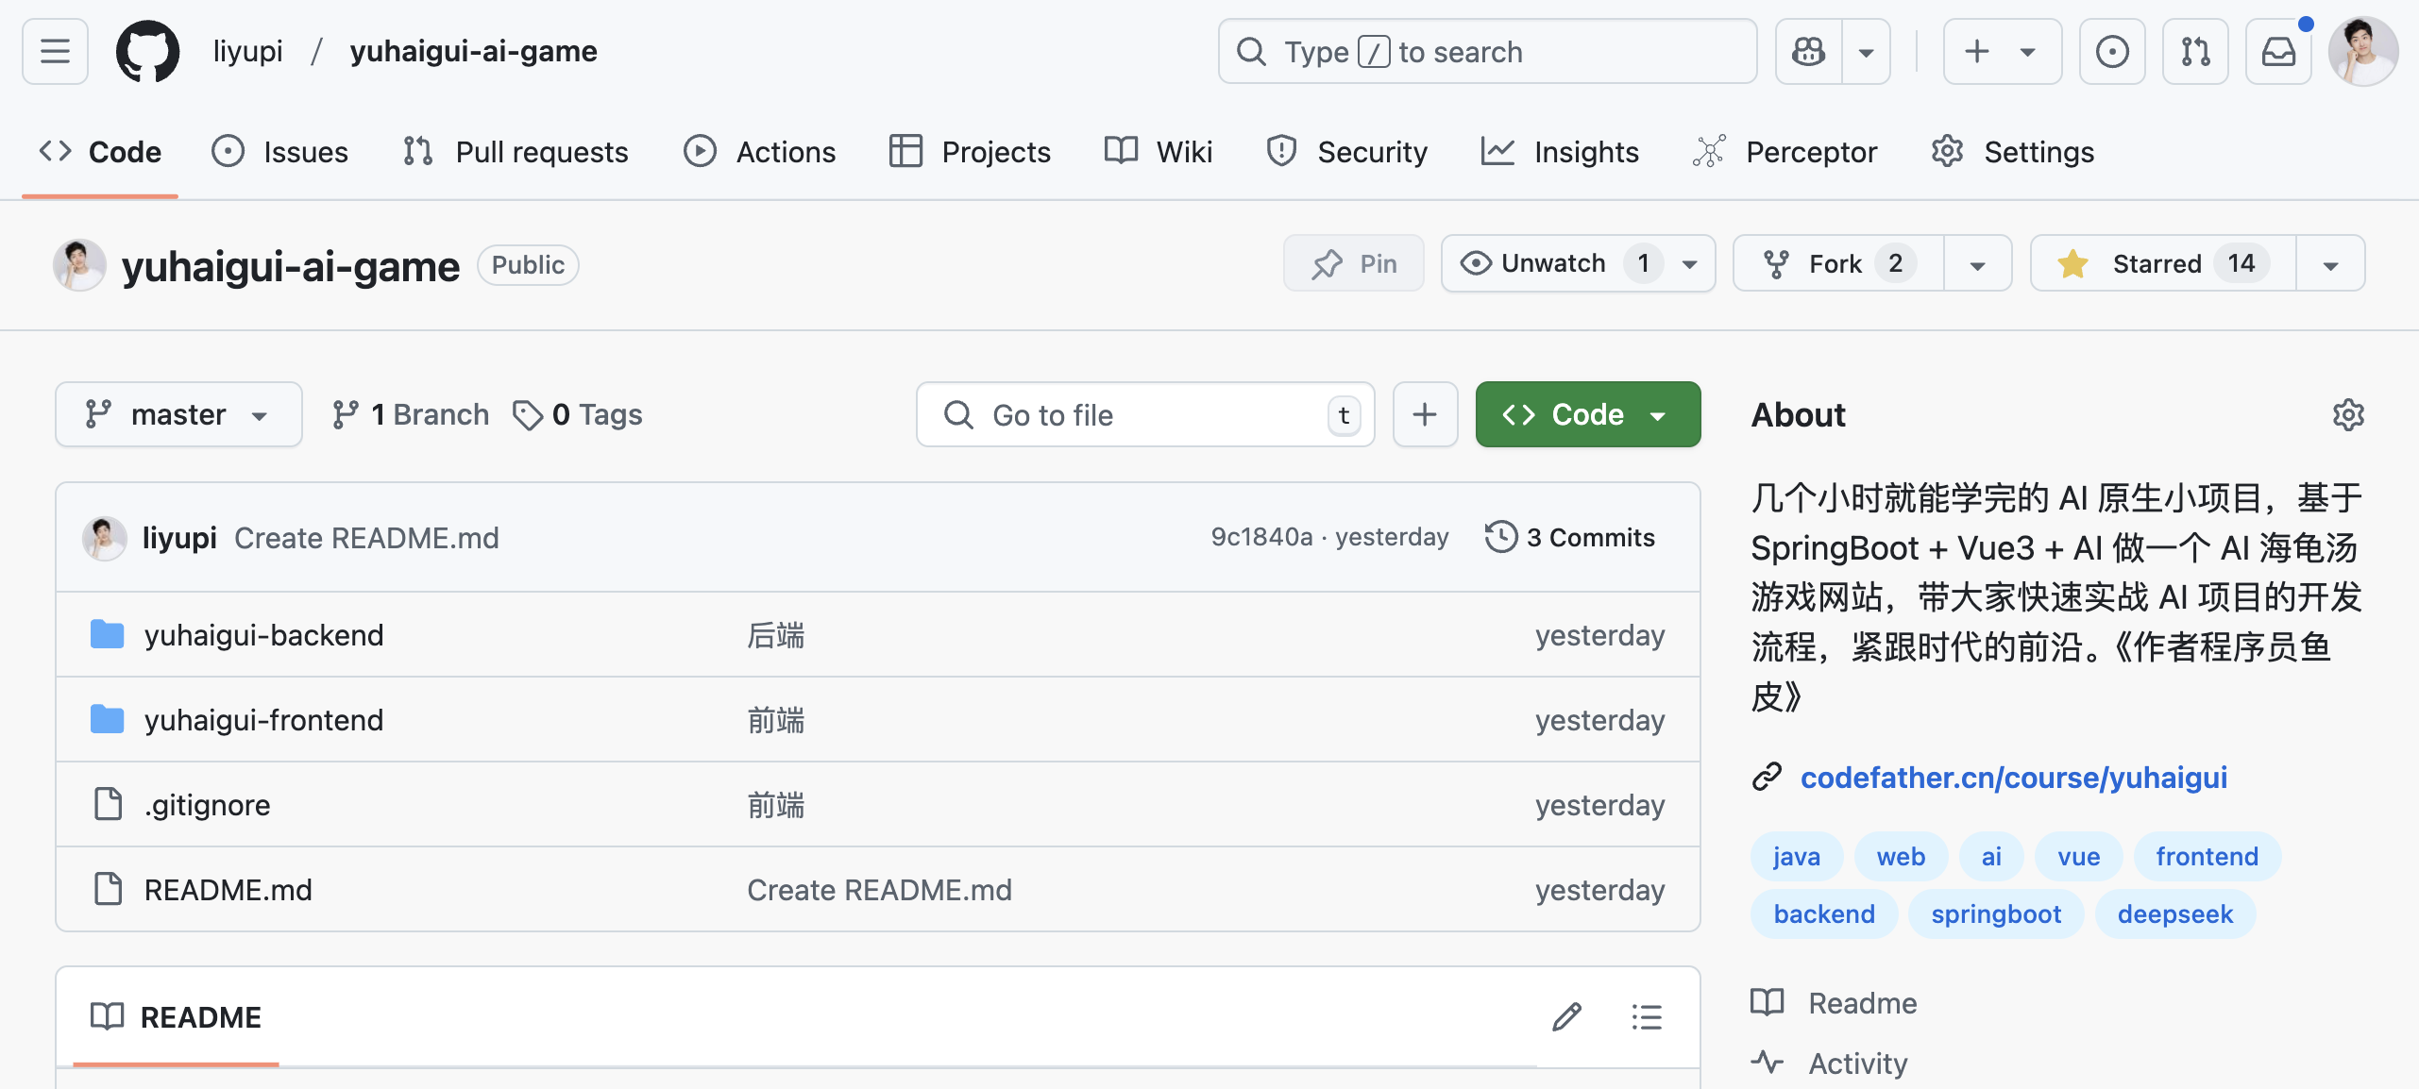Open the green Code dropdown button
2419x1089 pixels.
(x=1588, y=414)
